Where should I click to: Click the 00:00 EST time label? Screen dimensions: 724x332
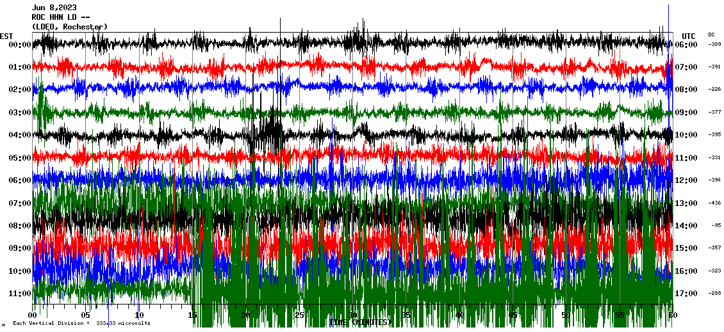21,44
